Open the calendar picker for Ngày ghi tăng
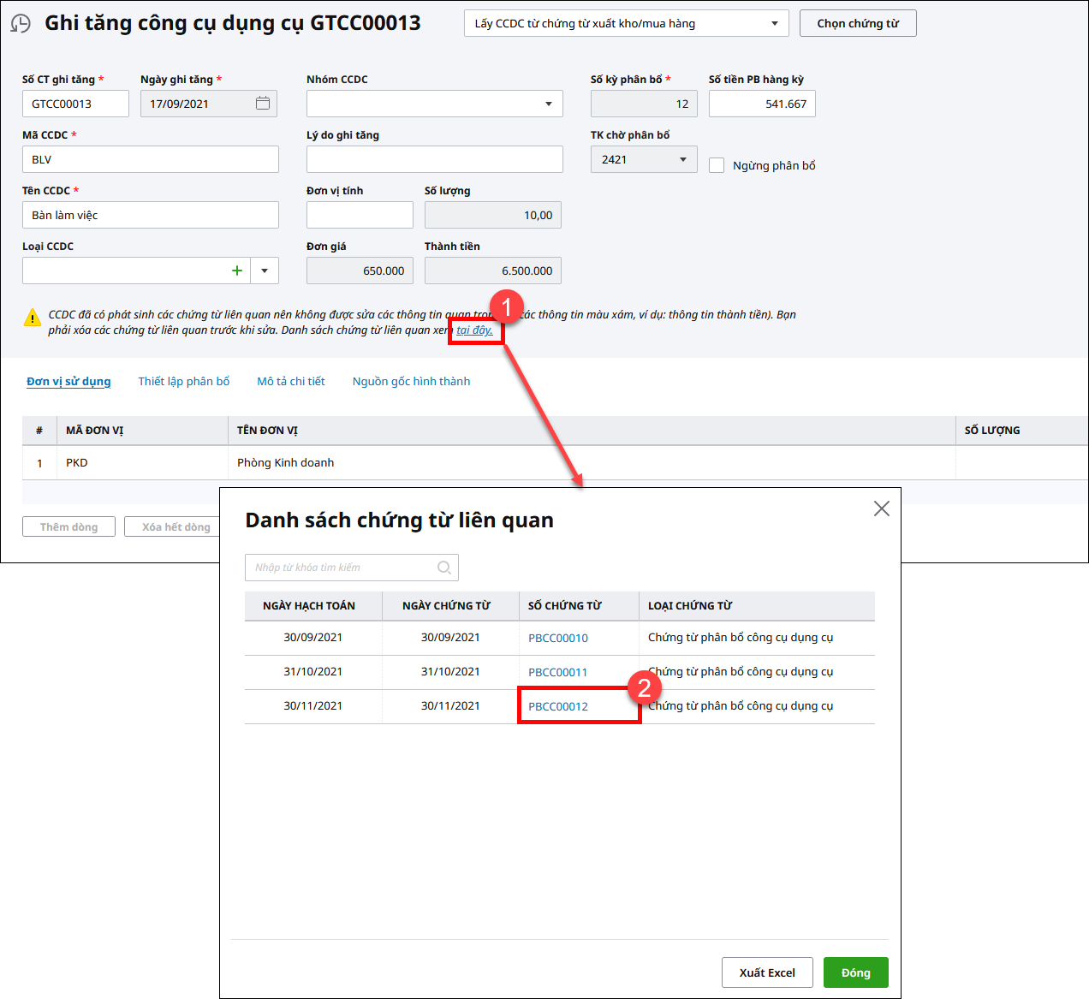Image resolution: width=1089 pixels, height=999 pixels. tap(263, 104)
